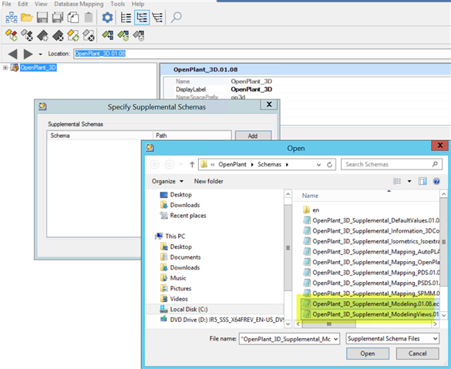Click the Copy toolbar icon
Viewport: 451px width, 369px height.
pos(73,18)
